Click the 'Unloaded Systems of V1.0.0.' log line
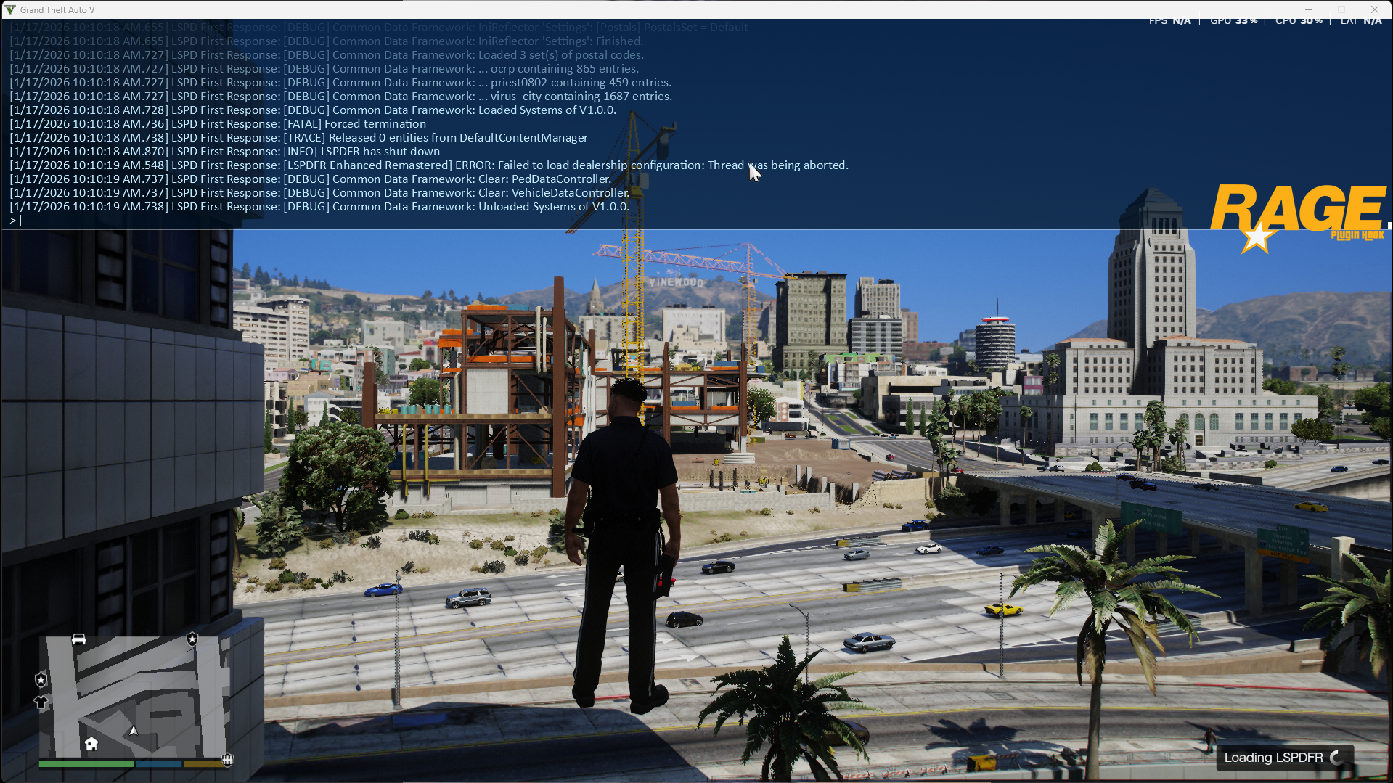The width and height of the screenshot is (1393, 783). 319,207
